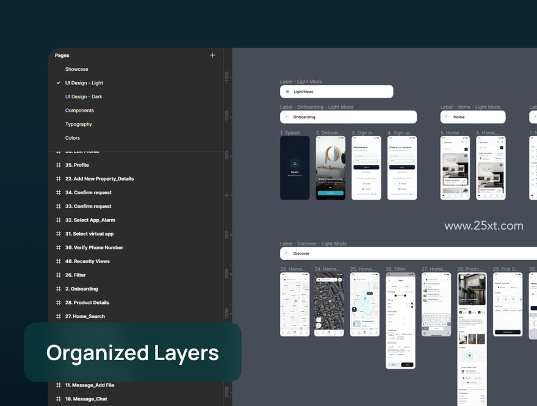Add a new page with the plus icon
The width and height of the screenshot is (537, 406).
212,55
